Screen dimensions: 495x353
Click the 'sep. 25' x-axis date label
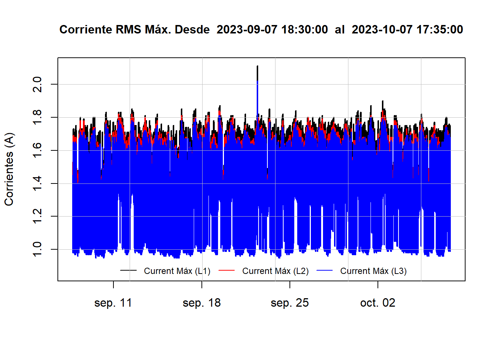289,303
